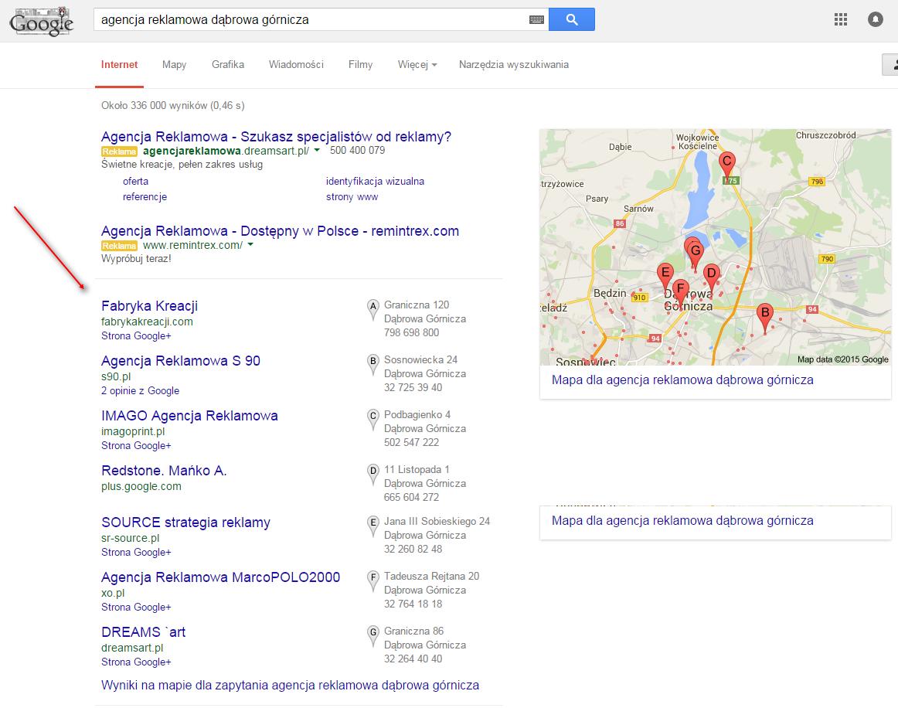Open the on-screen keyboard icon in search box
This screenshot has height=708, width=898.
pyautogui.click(x=536, y=20)
